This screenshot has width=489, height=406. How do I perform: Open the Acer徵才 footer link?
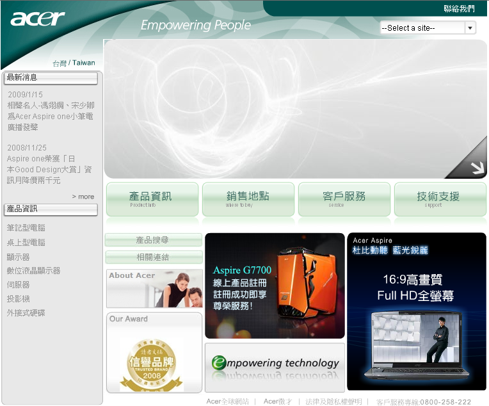click(278, 402)
